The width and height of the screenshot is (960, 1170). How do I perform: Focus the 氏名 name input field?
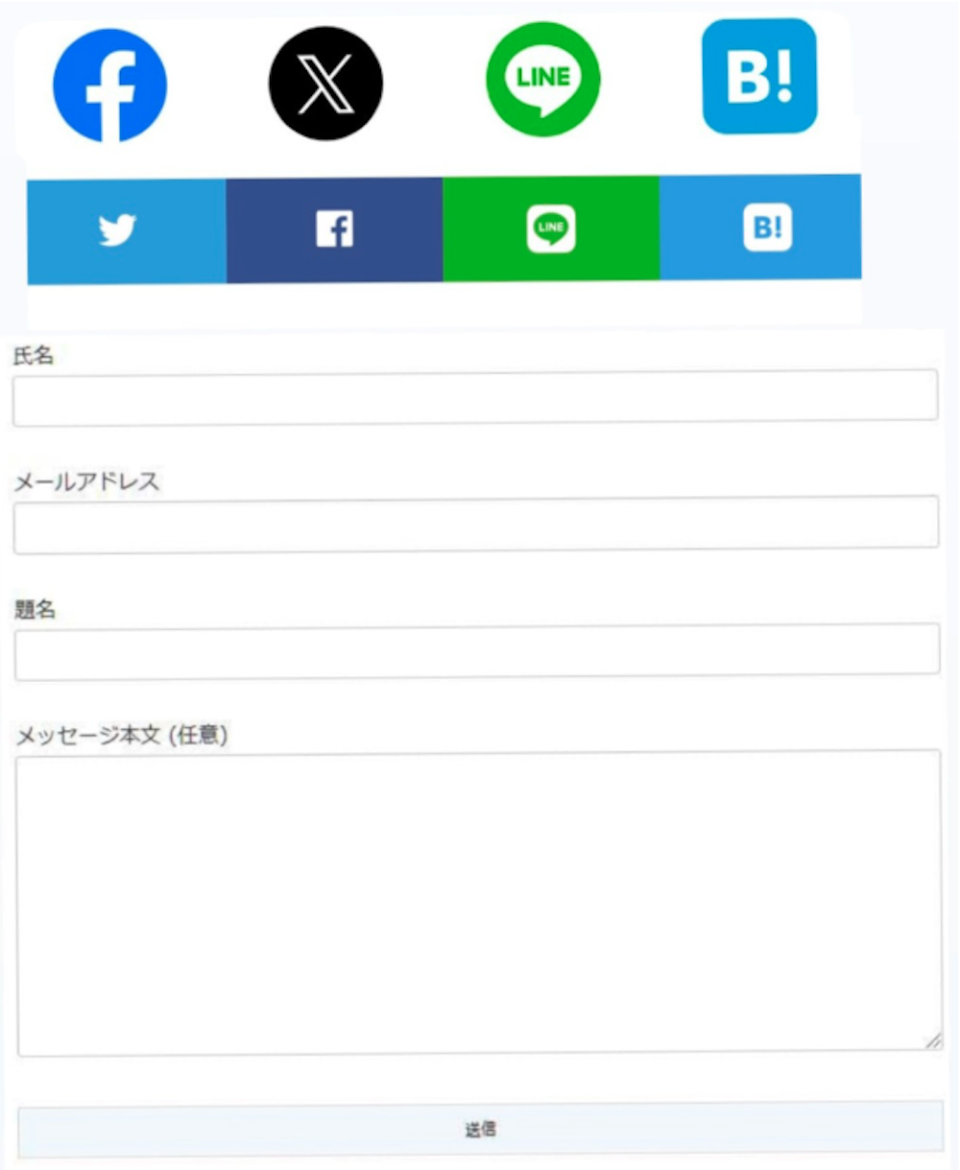[475, 396]
